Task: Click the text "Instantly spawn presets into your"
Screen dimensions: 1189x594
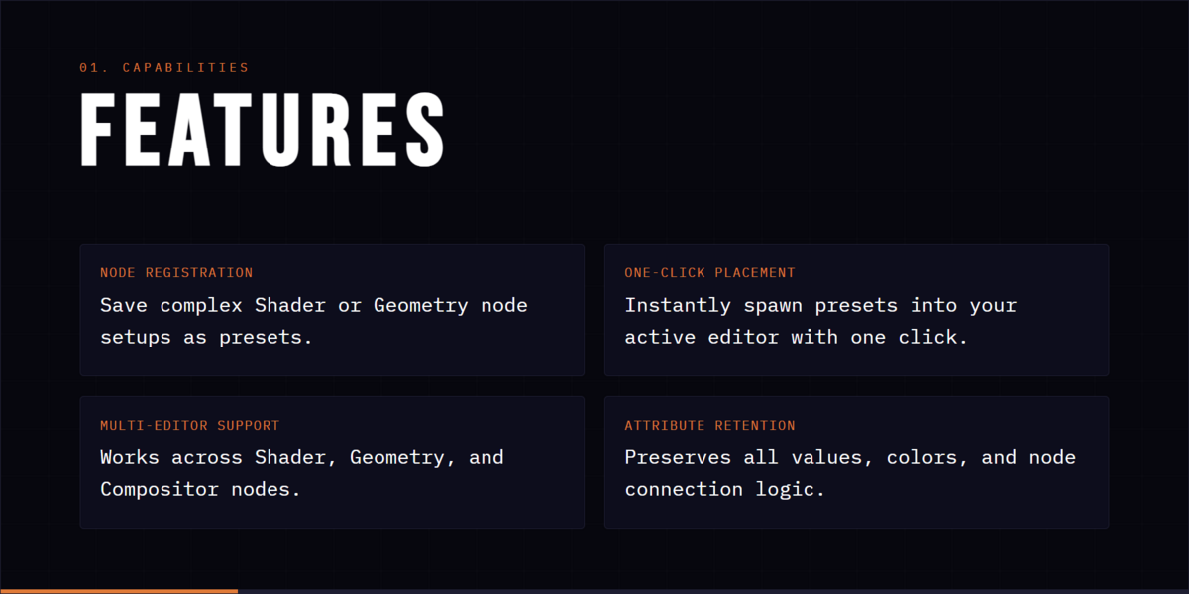Action: [820, 306]
